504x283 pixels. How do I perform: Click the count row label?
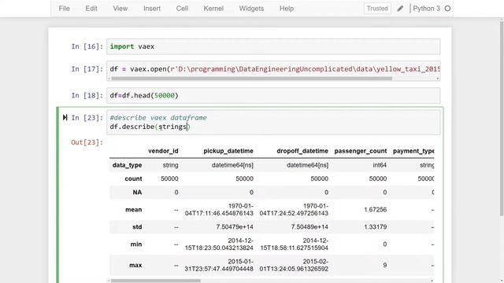(x=133, y=178)
